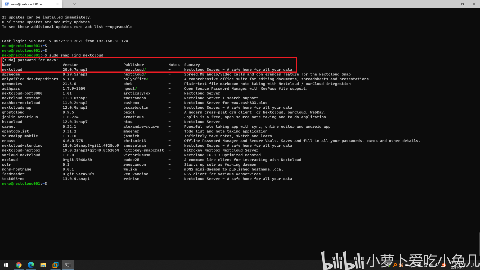This screenshot has height=270, width=480.
Task: Minimize the terminal window
Action: [x=451, y=4]
